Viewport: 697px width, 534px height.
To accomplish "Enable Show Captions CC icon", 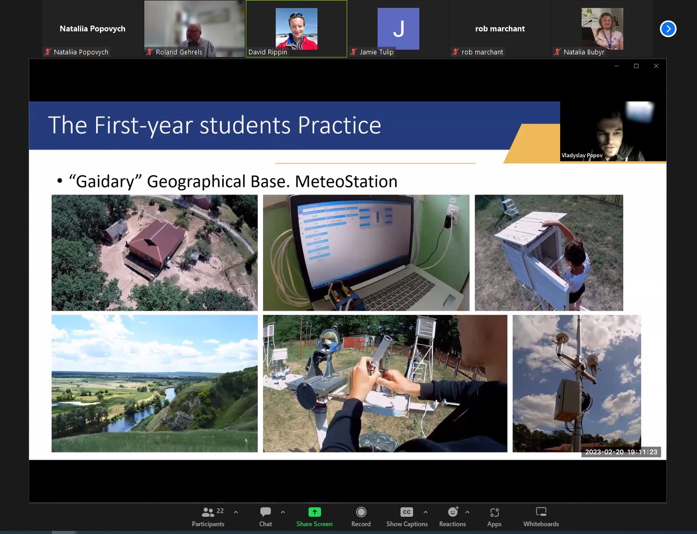I will [x=406, y=512].
